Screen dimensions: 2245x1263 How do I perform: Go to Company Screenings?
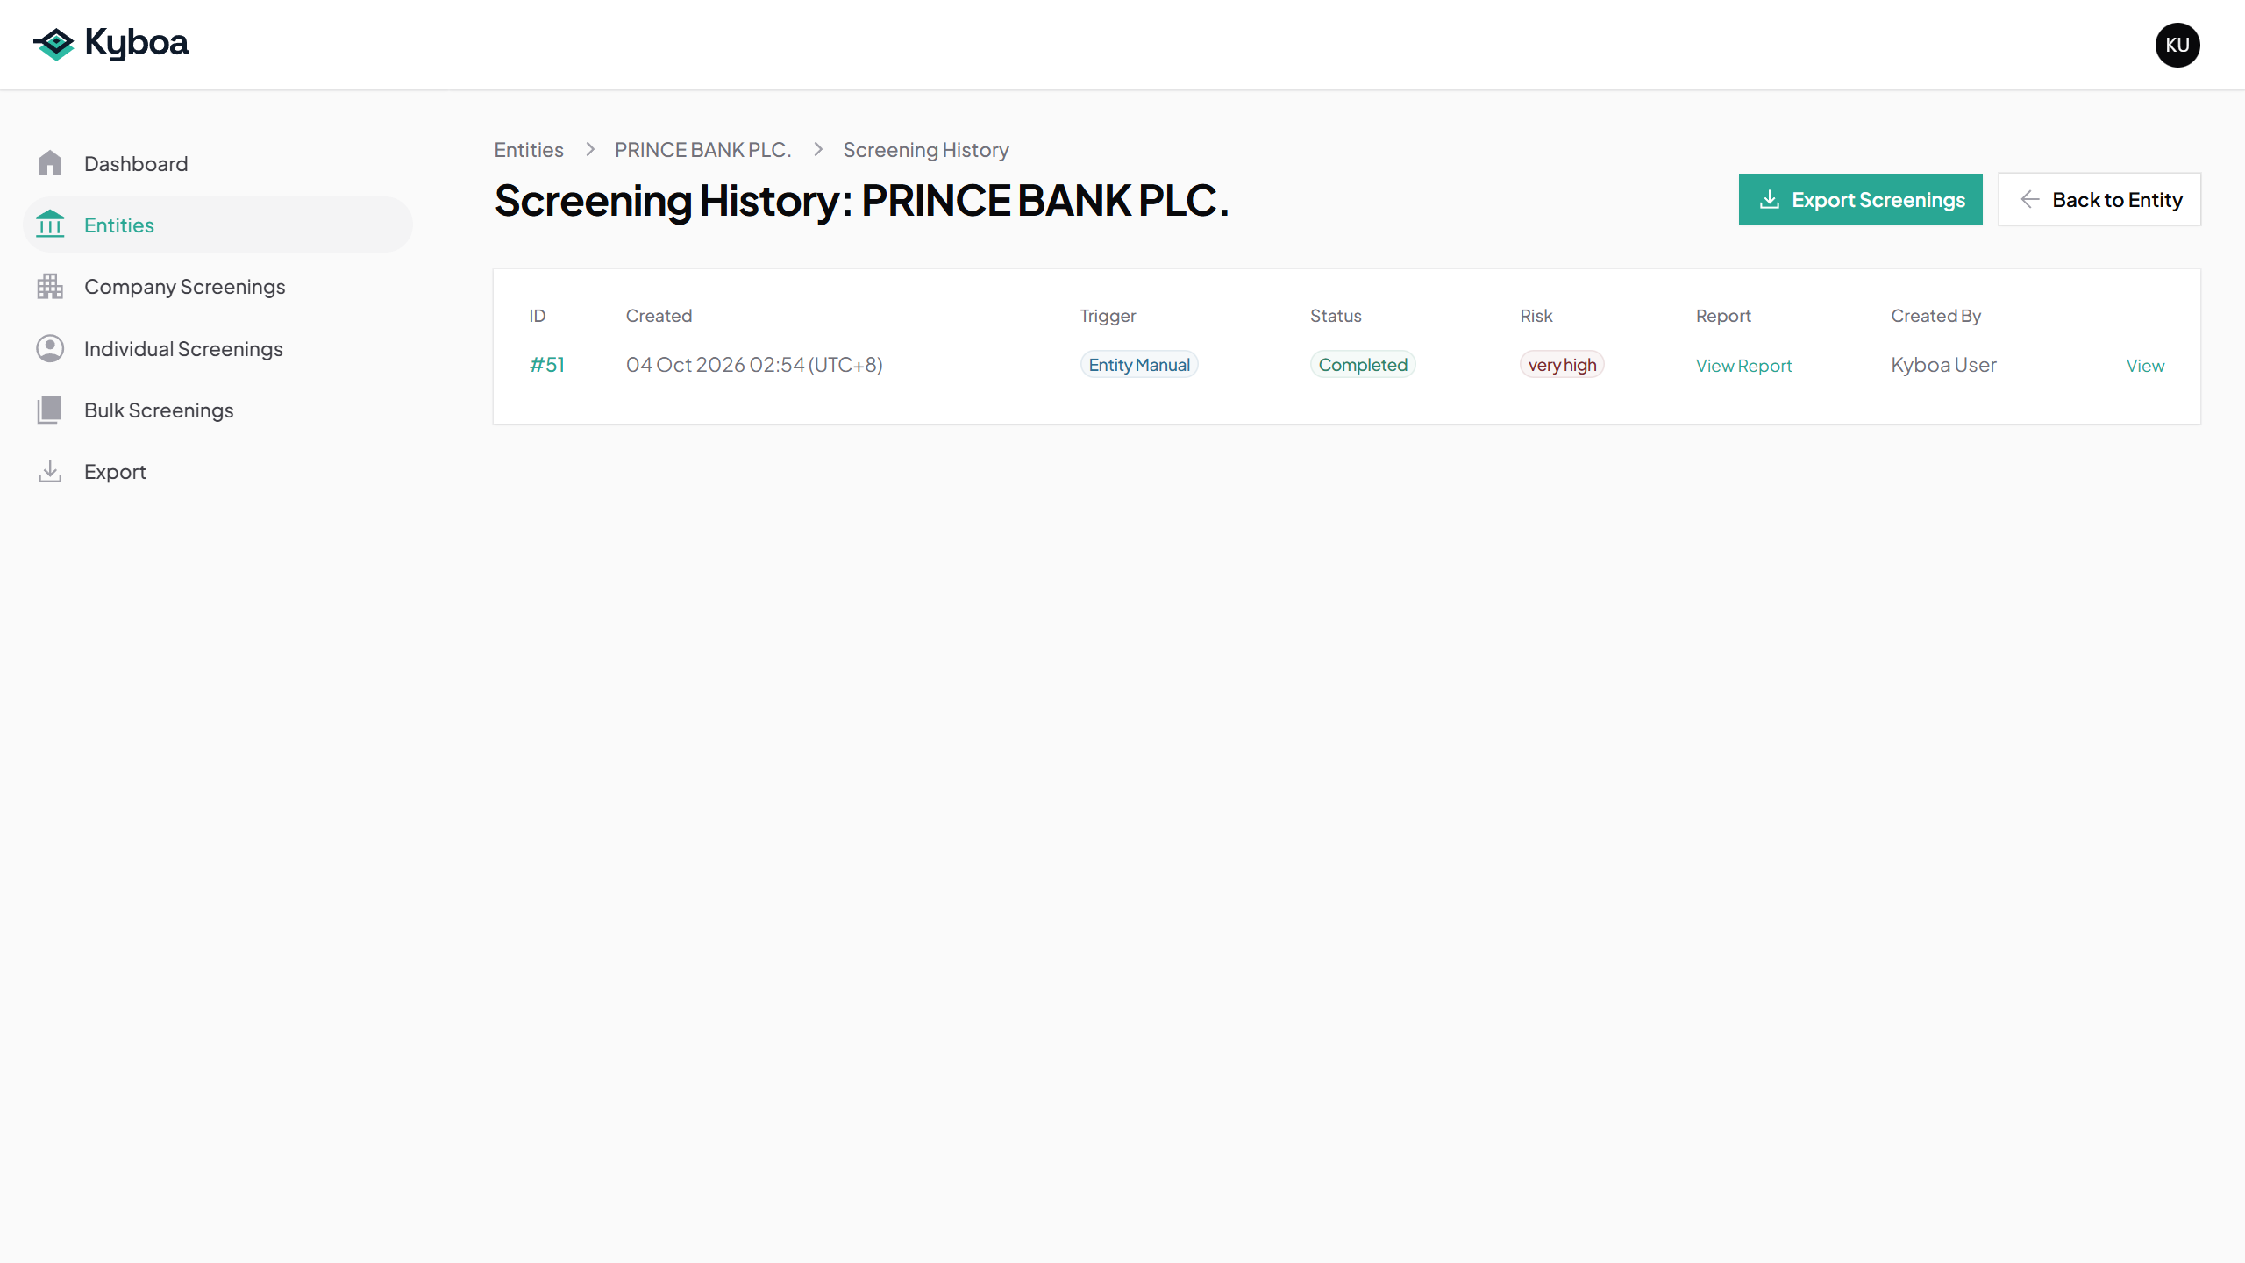coord(217,287)
